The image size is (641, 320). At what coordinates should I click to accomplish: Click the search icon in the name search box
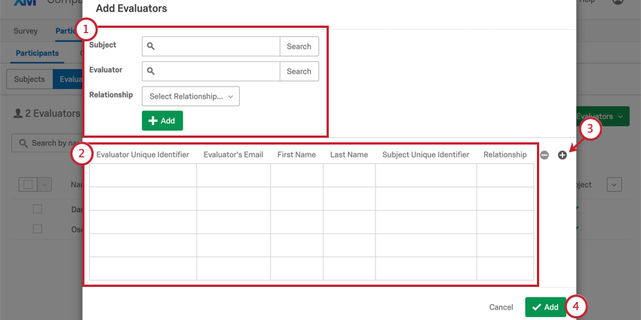[23, 143]
